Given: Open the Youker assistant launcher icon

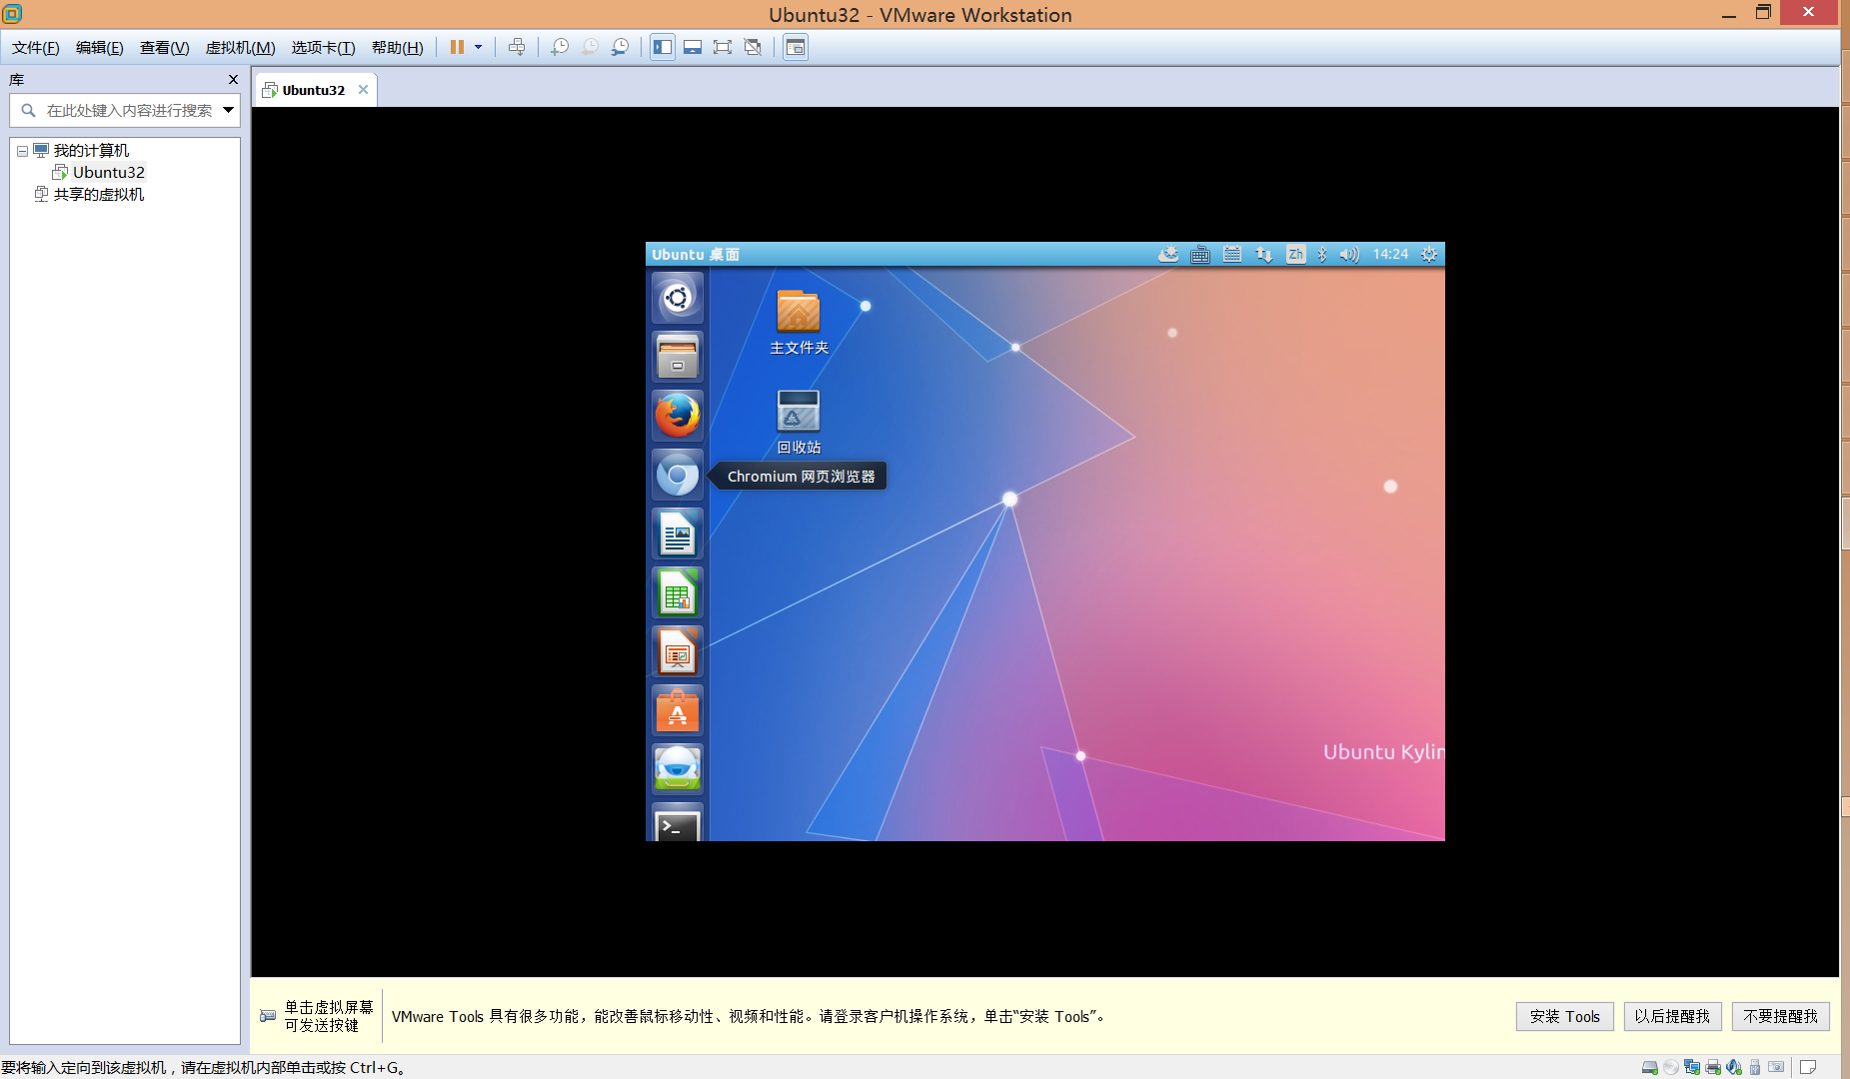Looking at the screenshot, I should click(678, 769).
